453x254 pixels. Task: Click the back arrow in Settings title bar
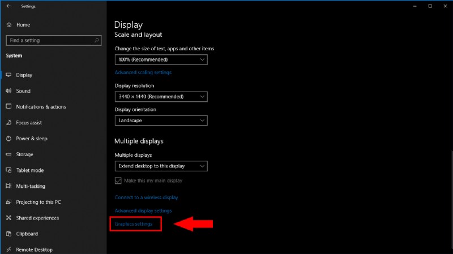(x=8, y=6)
